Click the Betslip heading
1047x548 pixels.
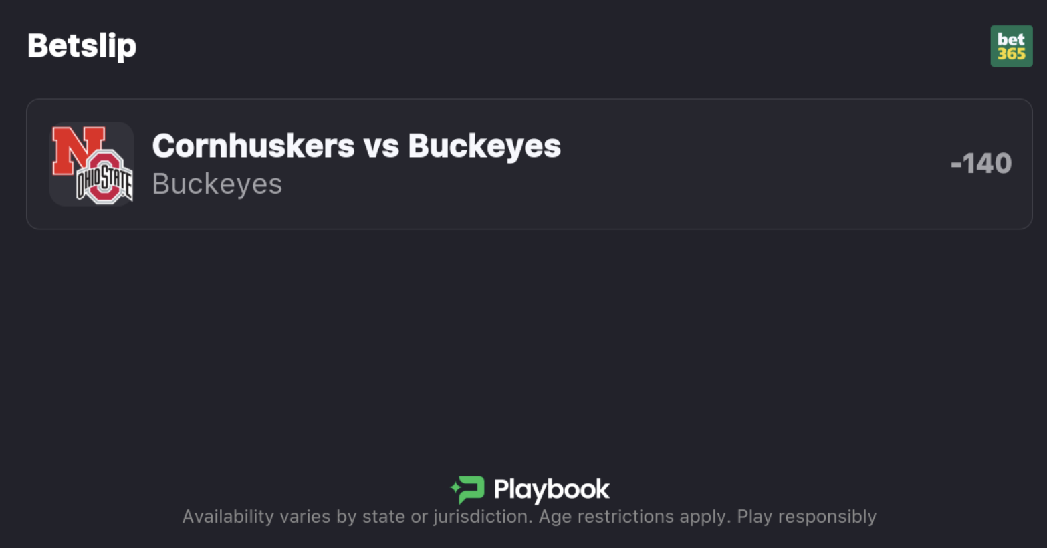pos(82,45)
